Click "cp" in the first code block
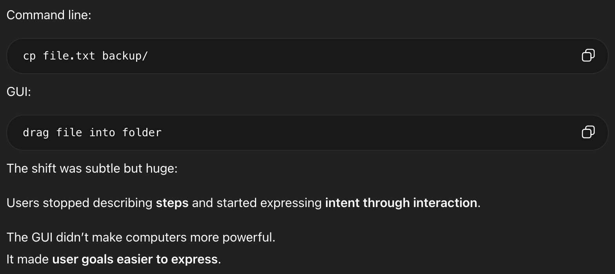Image resolution: width=615 pixels, height=274 pixels. point(29,56)
